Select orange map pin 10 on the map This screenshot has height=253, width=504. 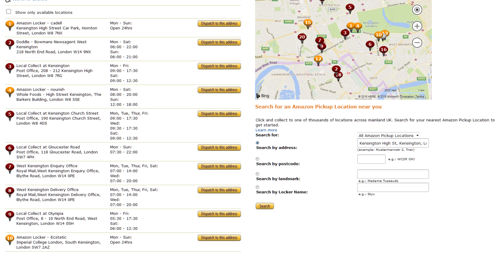pos(378,36)
